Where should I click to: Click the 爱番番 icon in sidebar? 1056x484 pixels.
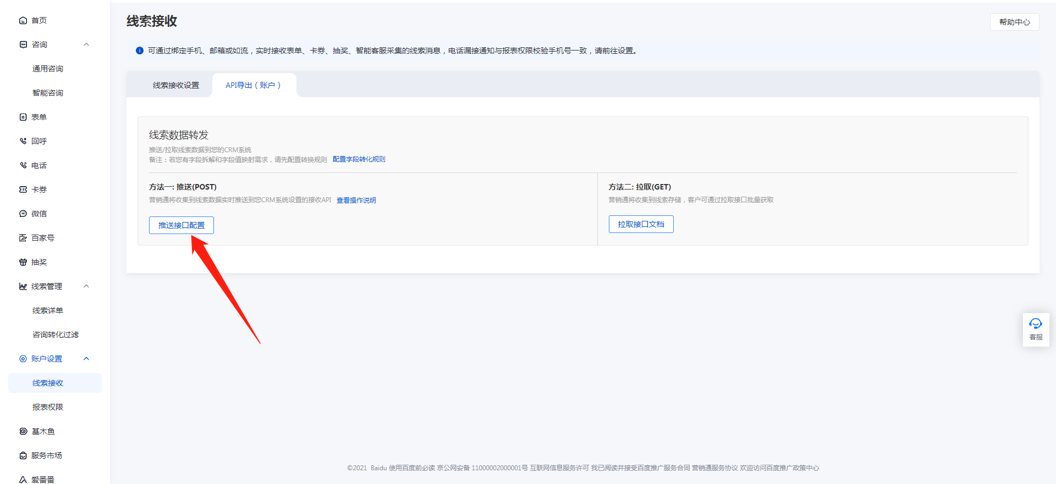pos(23,480)
